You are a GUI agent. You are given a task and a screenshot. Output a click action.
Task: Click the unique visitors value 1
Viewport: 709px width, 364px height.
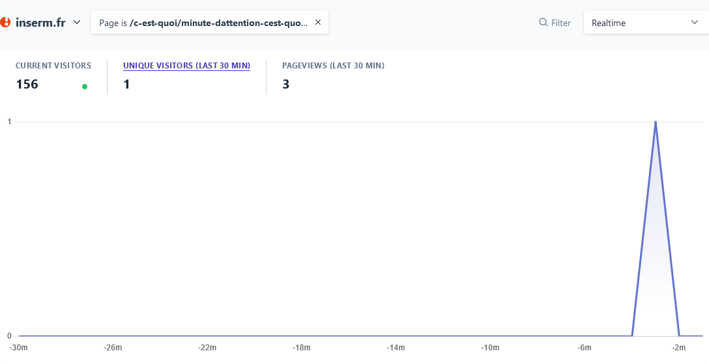(126, 84)
